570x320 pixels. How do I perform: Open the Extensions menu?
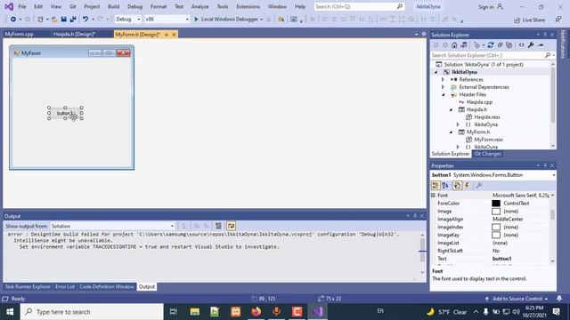click(x=248, y=6)
